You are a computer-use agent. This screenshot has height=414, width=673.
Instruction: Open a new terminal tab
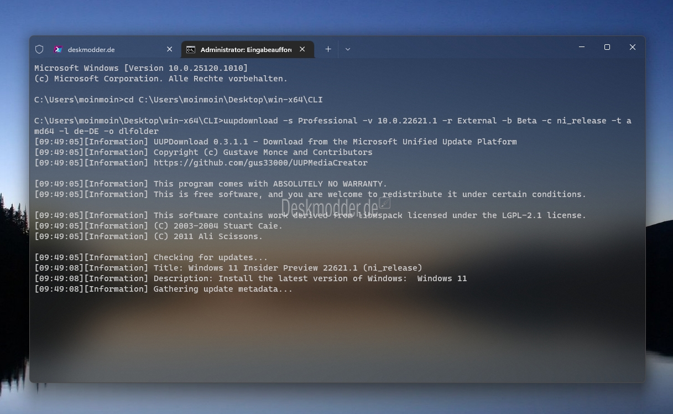(328, 49)
